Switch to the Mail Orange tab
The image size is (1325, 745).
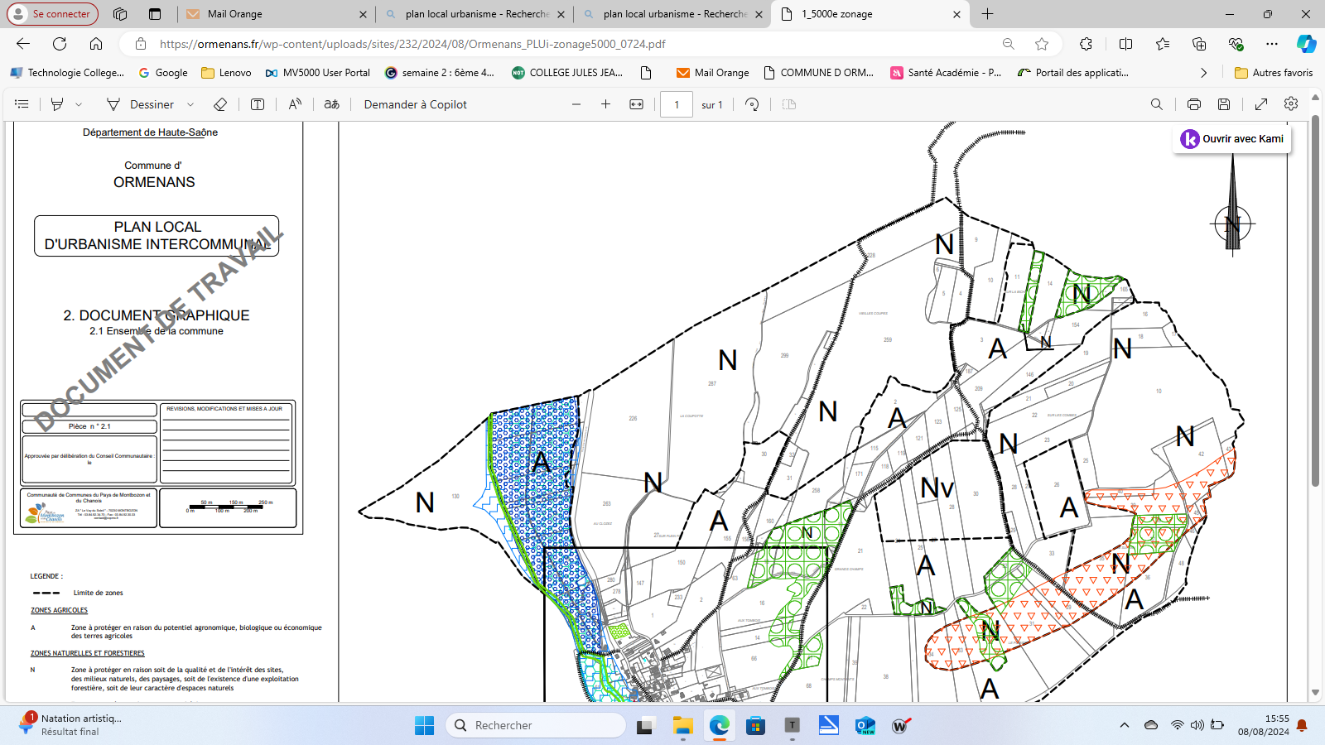(x=276, y=14)
